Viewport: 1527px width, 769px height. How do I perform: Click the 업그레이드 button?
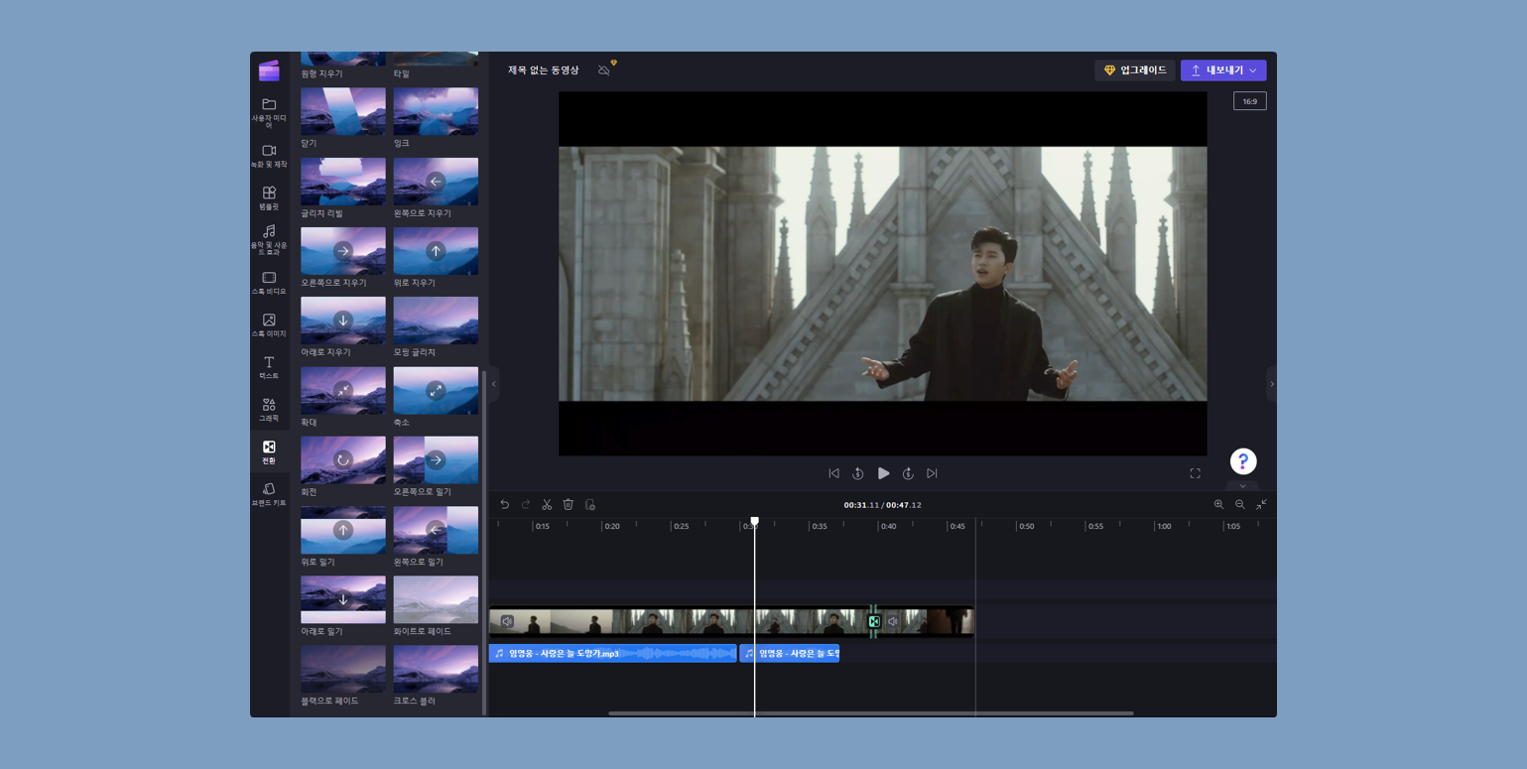click(1135, 70)
